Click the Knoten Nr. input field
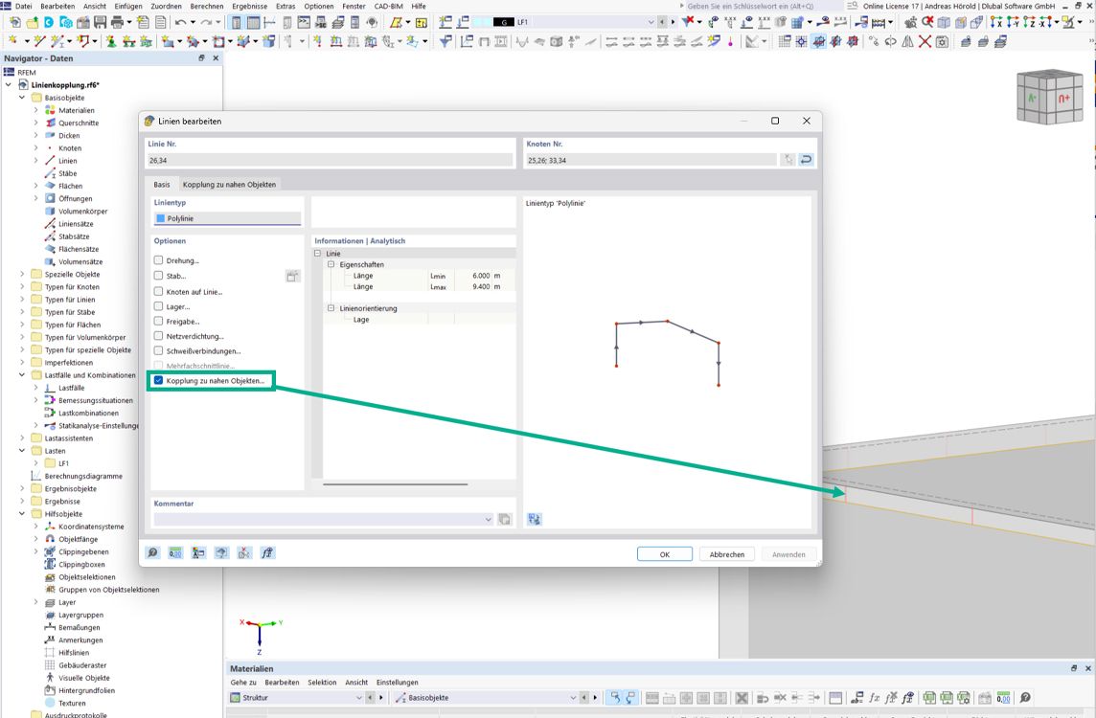The height and width of the screenshot is (718, 1096). coord(651,160)
